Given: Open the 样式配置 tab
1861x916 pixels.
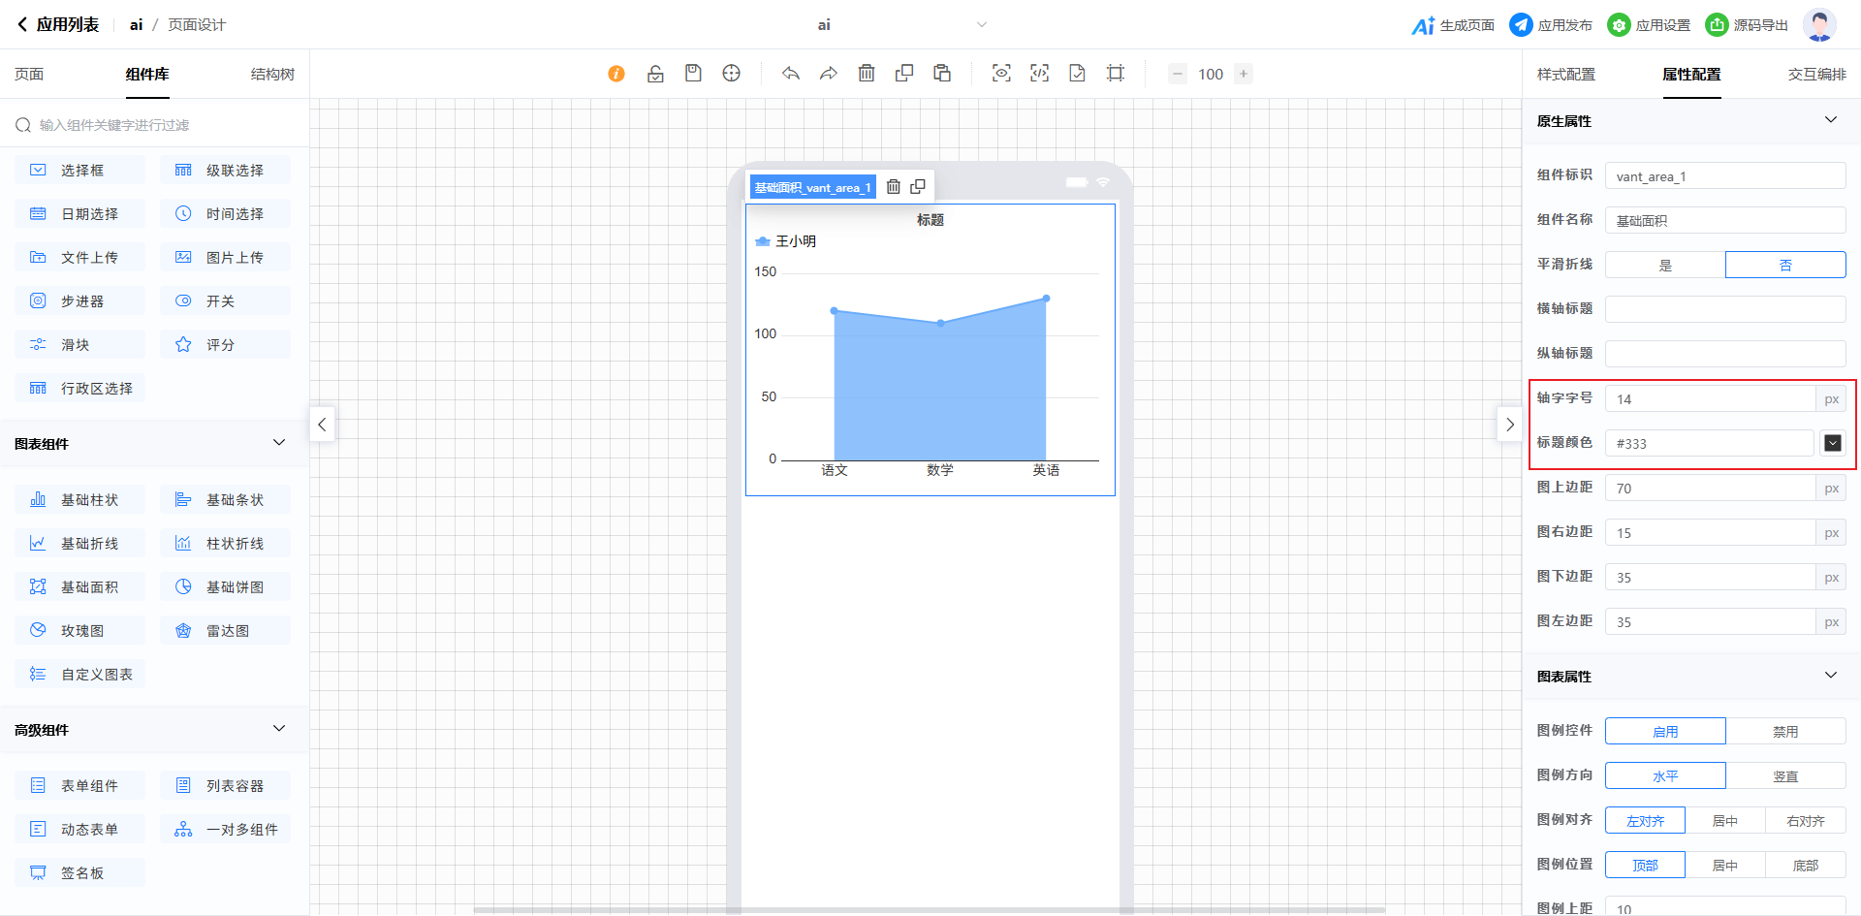Looking at the screenshot, I should [x=1565, y=75].
